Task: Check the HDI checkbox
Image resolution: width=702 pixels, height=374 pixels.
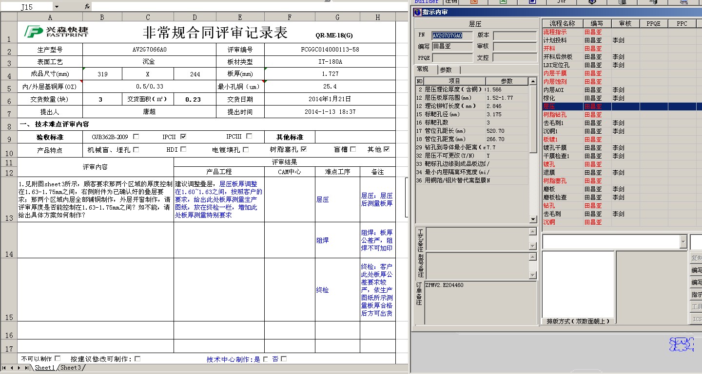Action: [183, 150]
